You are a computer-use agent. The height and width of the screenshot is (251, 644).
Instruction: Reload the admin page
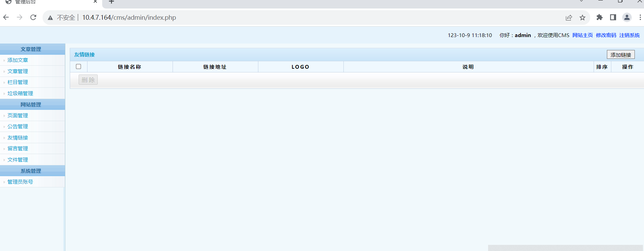pyautogui.click(x=33, y=17)
